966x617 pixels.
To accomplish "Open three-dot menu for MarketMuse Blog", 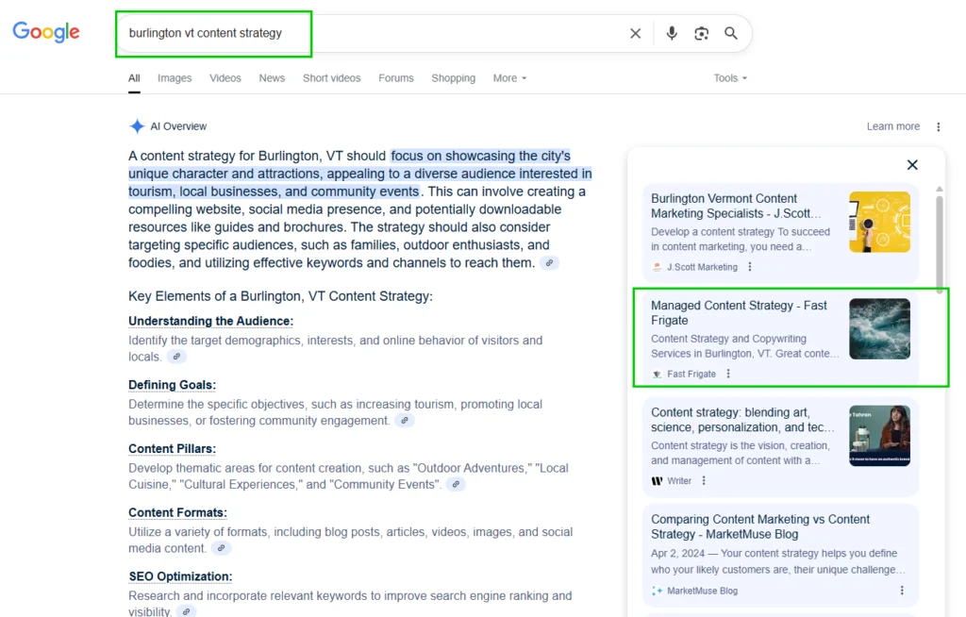I will [902, 591].
